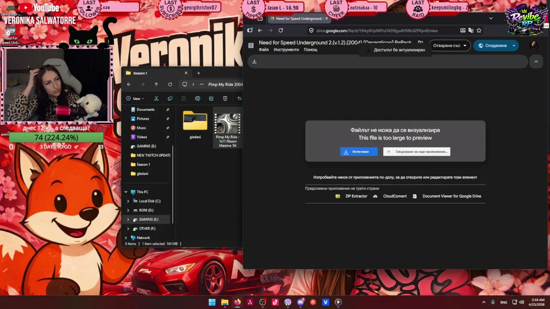This screenshot has height=309, width=550.
Task: Open the browser tab list chevron
Action: 491,18
